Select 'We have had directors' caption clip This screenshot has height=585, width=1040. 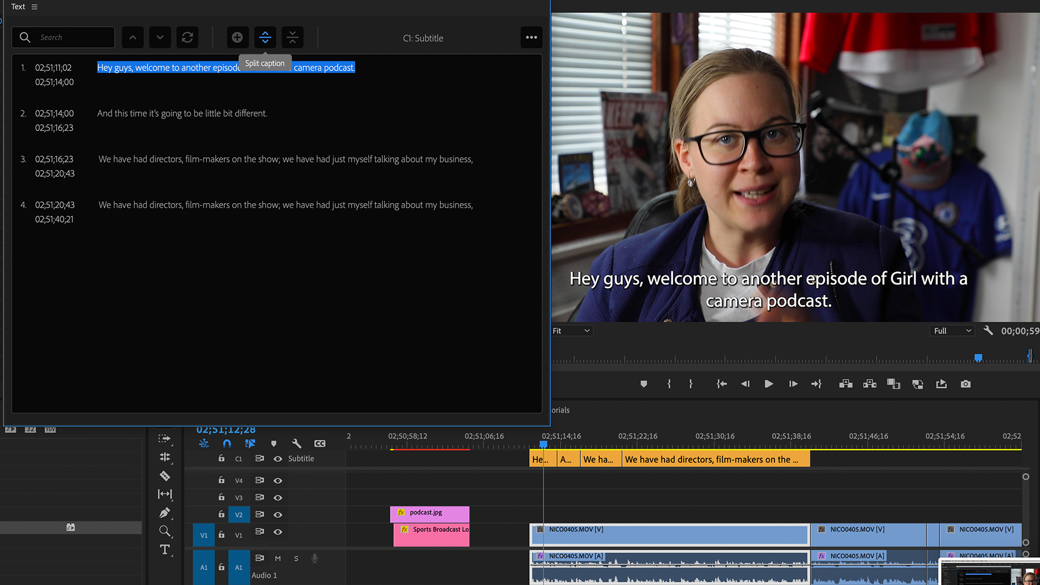pos(716,459)
